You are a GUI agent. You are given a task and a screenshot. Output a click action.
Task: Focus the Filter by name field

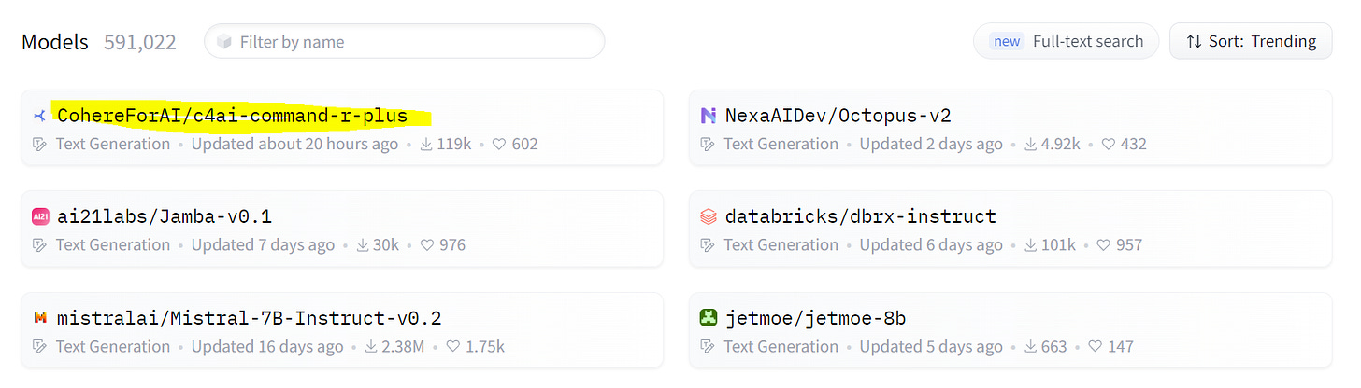[404, 41]
